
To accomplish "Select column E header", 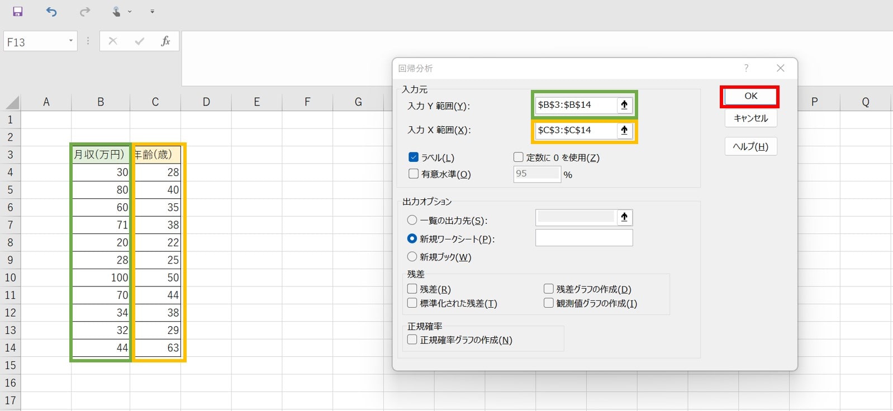I will click(x=256, y=102).
